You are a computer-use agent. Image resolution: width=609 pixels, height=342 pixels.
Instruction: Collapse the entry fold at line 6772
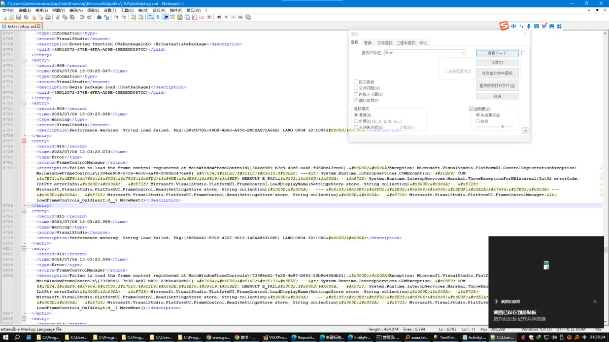pyautogui.click(x=23, y=60)
